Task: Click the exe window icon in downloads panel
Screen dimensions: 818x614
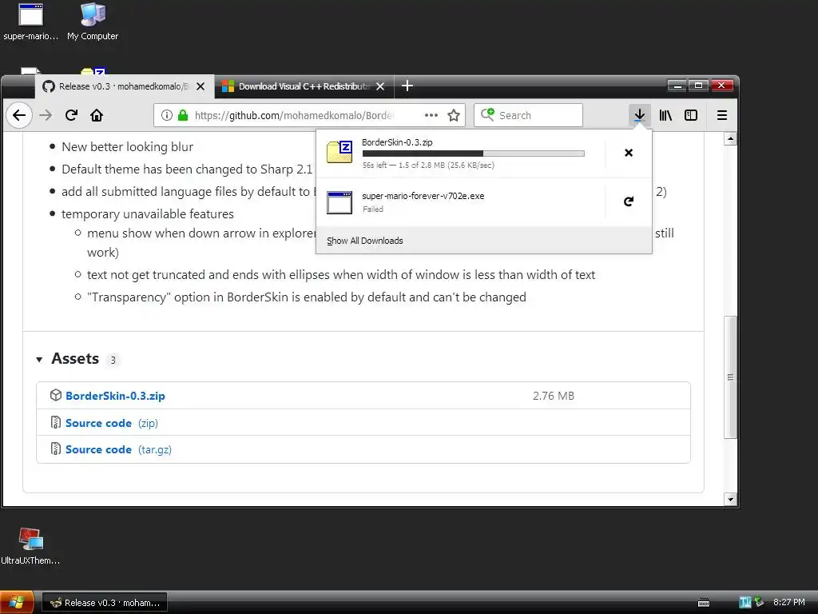Action: (x=340, y=202)
